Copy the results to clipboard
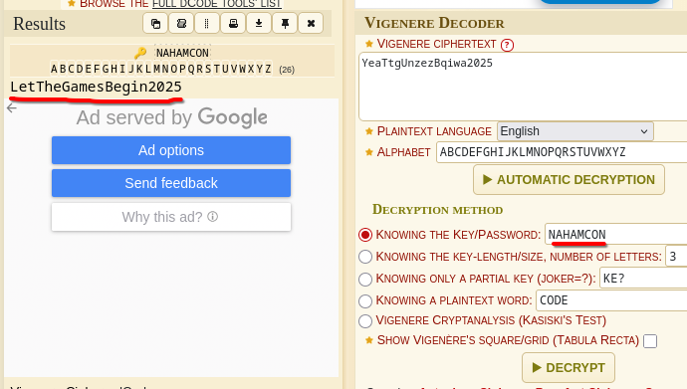 [155, 23]
